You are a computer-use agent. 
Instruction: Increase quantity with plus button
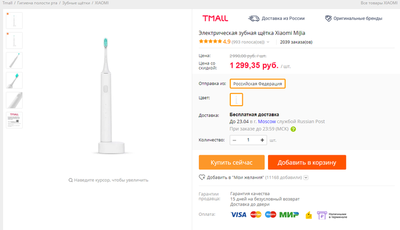click(x=262, y=140)
